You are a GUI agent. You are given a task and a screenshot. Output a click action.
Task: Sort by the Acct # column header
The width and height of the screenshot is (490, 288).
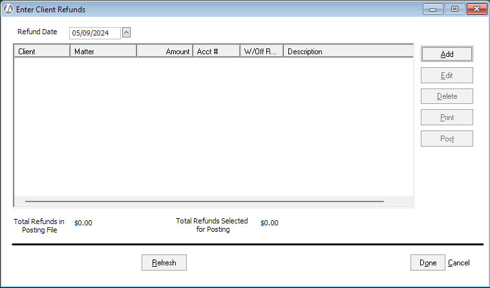coord(217,51)
